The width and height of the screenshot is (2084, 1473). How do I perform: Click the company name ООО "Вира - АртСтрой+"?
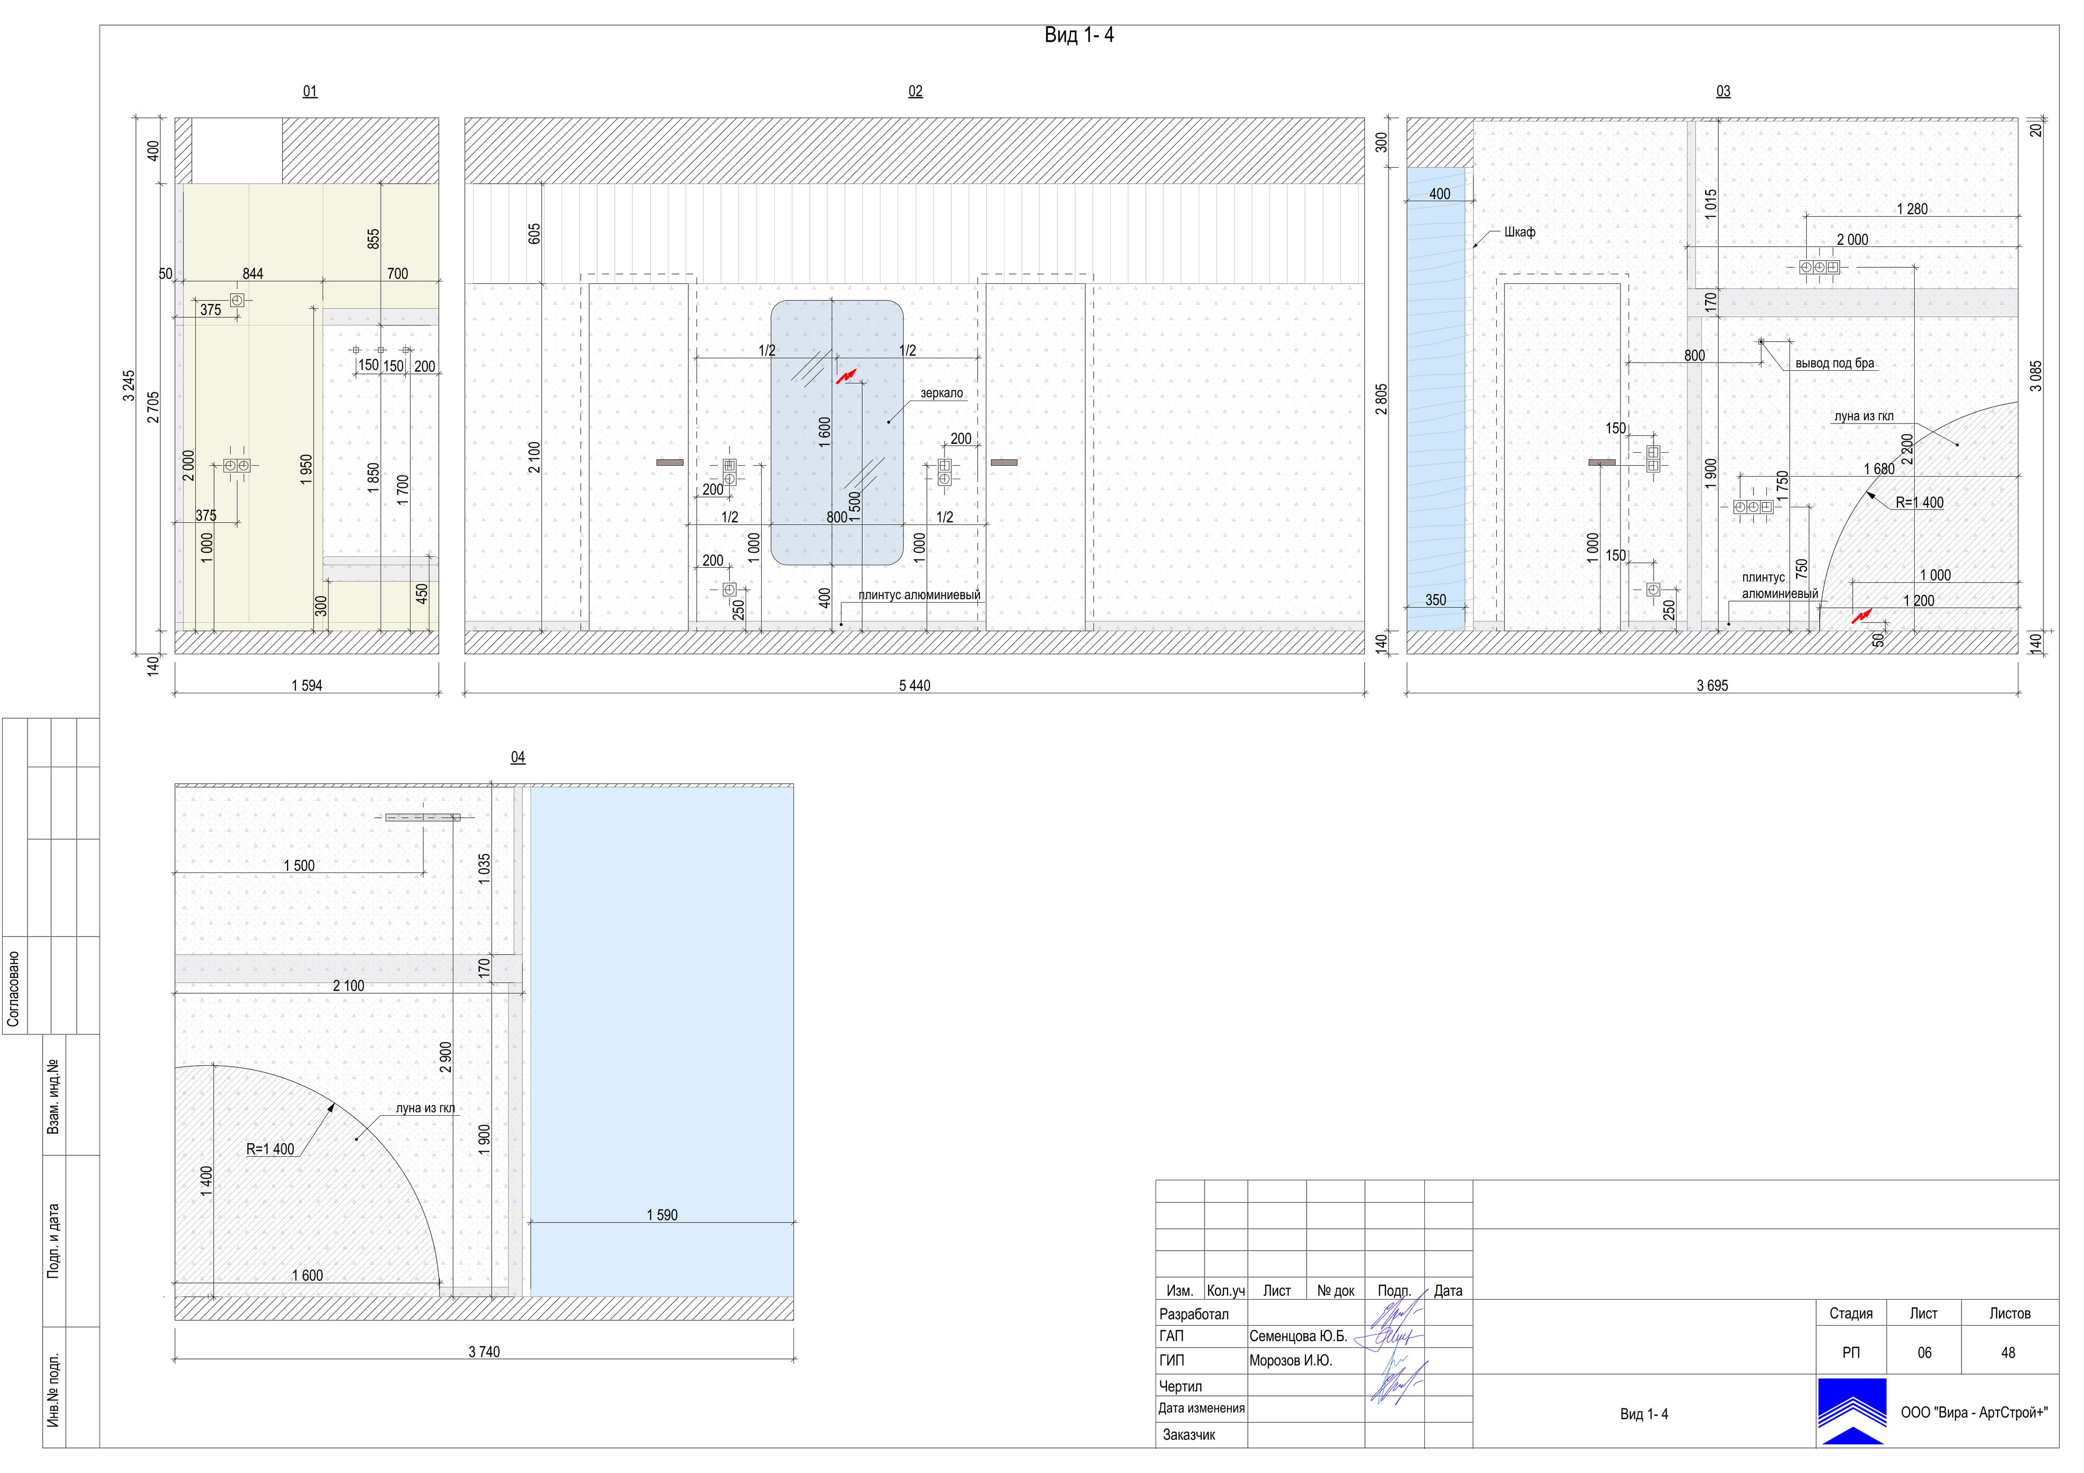1974,1414
